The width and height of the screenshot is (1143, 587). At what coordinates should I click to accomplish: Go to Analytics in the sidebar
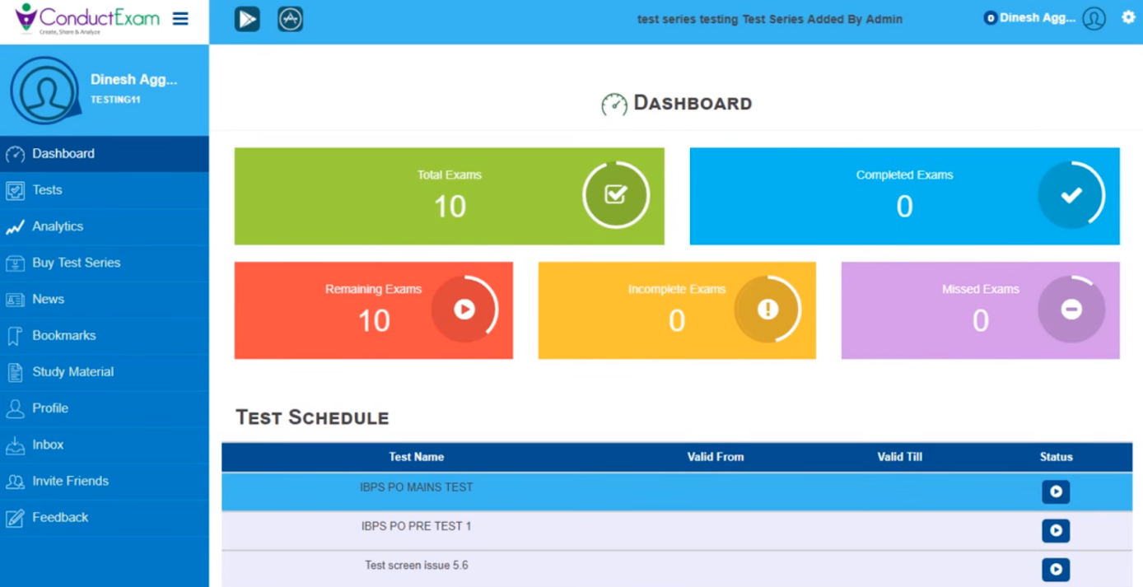coord(57,226)
